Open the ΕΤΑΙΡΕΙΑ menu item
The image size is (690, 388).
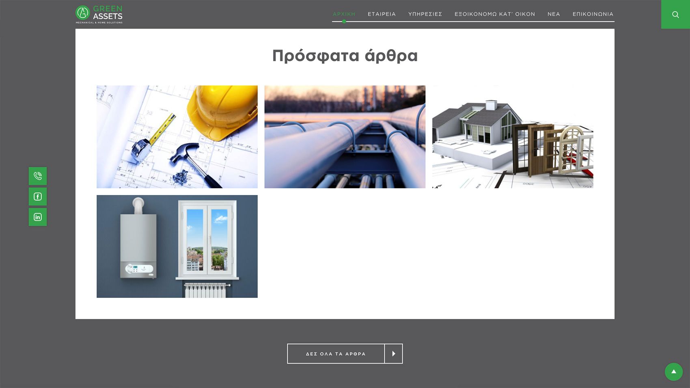tap(382, 14)
